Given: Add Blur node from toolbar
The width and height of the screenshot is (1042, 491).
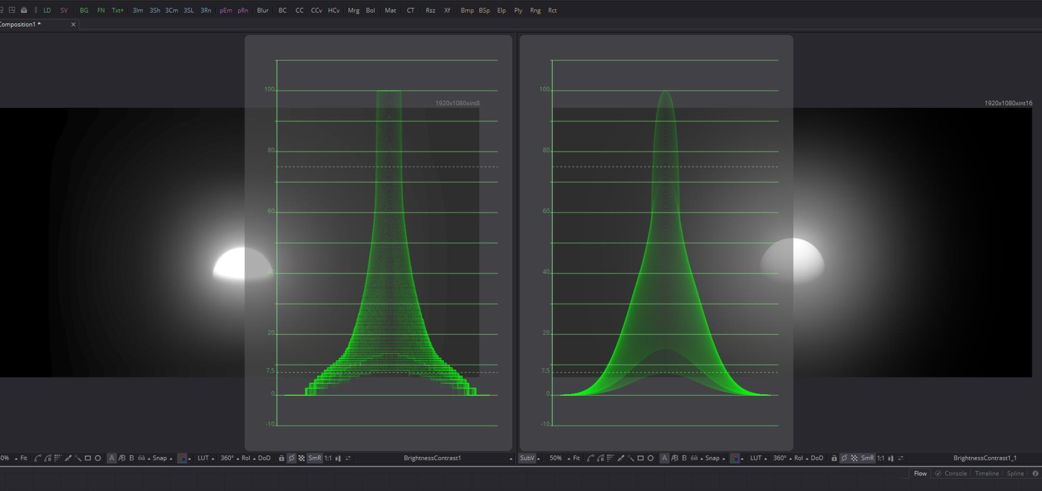Looking at the screenshot, I should tap(263, 10).
